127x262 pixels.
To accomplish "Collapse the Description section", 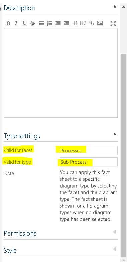I will 115,7.
